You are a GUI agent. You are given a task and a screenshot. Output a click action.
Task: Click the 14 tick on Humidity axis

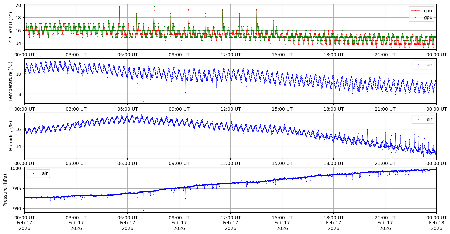coord(18,146)
